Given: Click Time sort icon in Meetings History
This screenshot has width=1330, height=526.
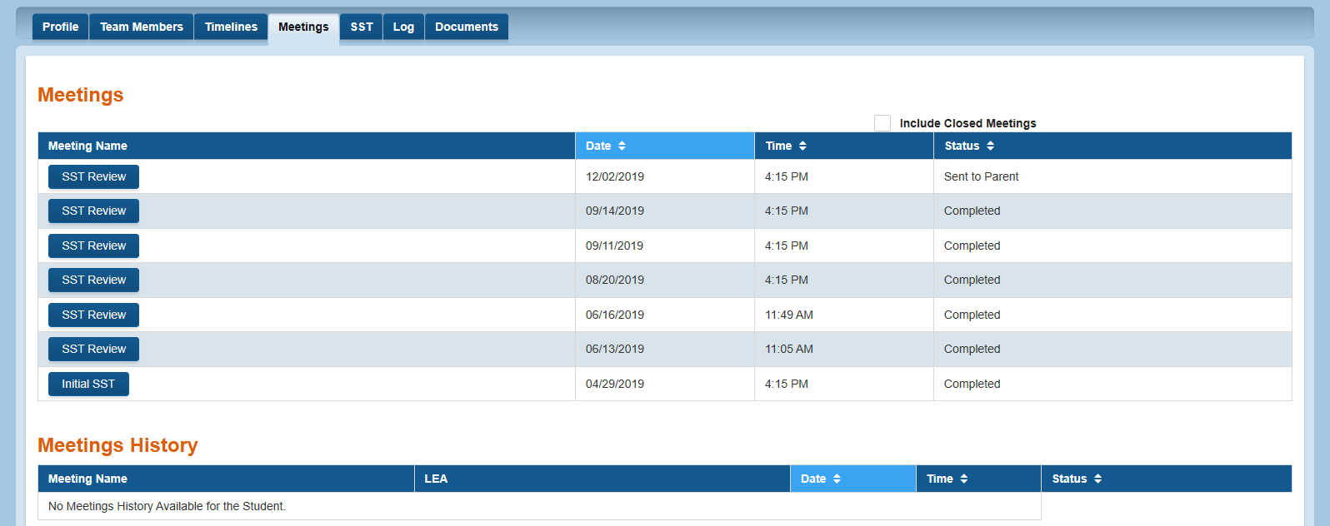Looking at the screenshot, I should coord(963,479).
